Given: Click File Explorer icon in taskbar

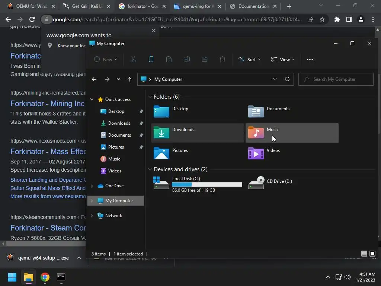Looking at the screenshot, I should pyautogui.click(x=28, y=277).
